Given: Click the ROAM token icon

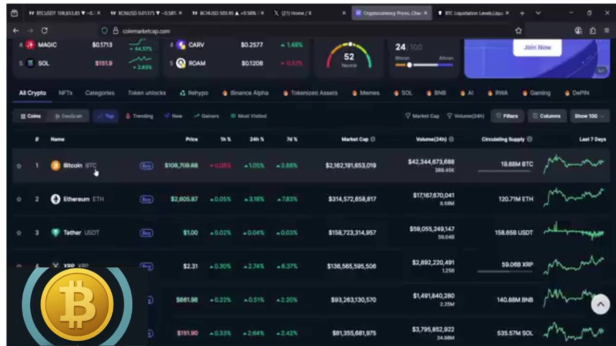Looking at the screenshot, I should (181, 63).
